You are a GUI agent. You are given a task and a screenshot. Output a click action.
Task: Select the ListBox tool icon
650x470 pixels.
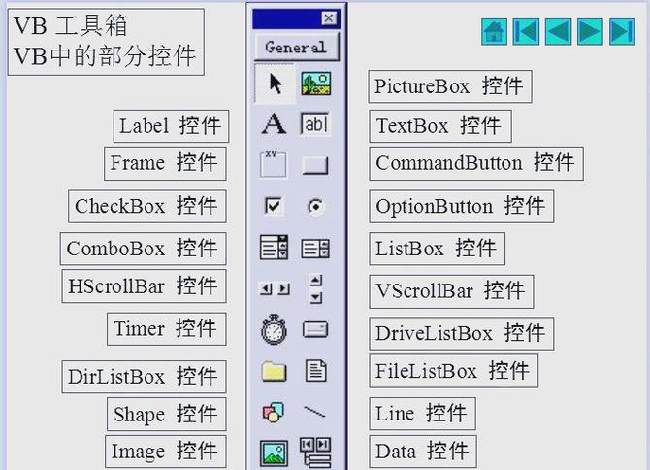pos(315,248)
